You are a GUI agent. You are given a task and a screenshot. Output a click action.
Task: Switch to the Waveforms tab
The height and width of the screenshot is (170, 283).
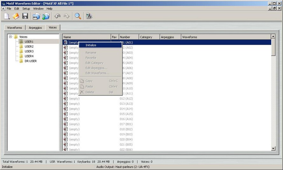point(15,28)
